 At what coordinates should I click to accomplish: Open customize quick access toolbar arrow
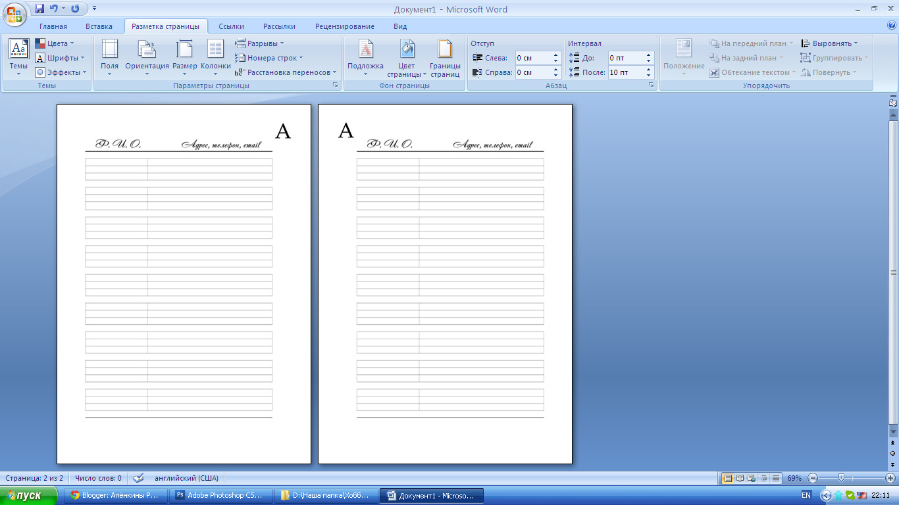pyautogui.click(x=95, y=9)
